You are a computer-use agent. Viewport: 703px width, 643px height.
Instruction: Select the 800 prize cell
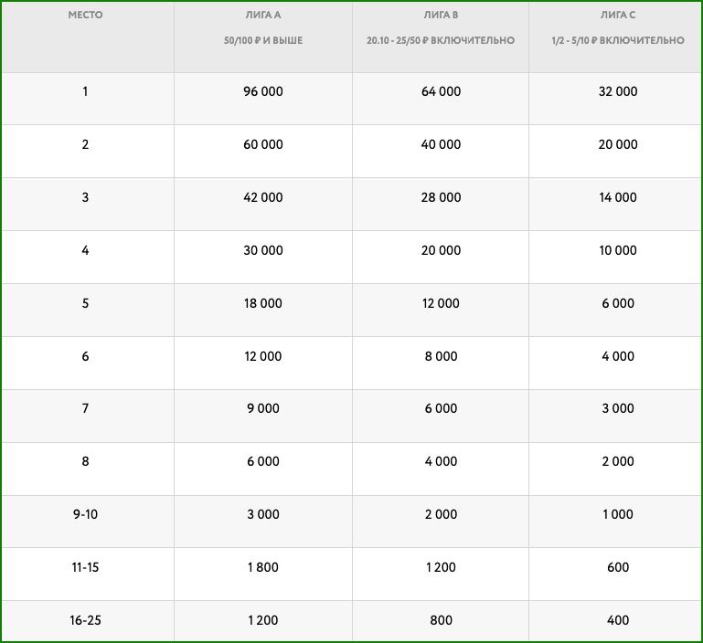(441, 620)
